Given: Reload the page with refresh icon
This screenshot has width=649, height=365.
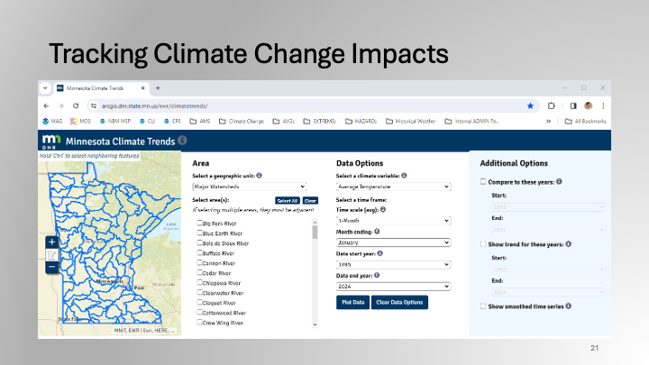Looking at the screenshot, I should 76,106.
